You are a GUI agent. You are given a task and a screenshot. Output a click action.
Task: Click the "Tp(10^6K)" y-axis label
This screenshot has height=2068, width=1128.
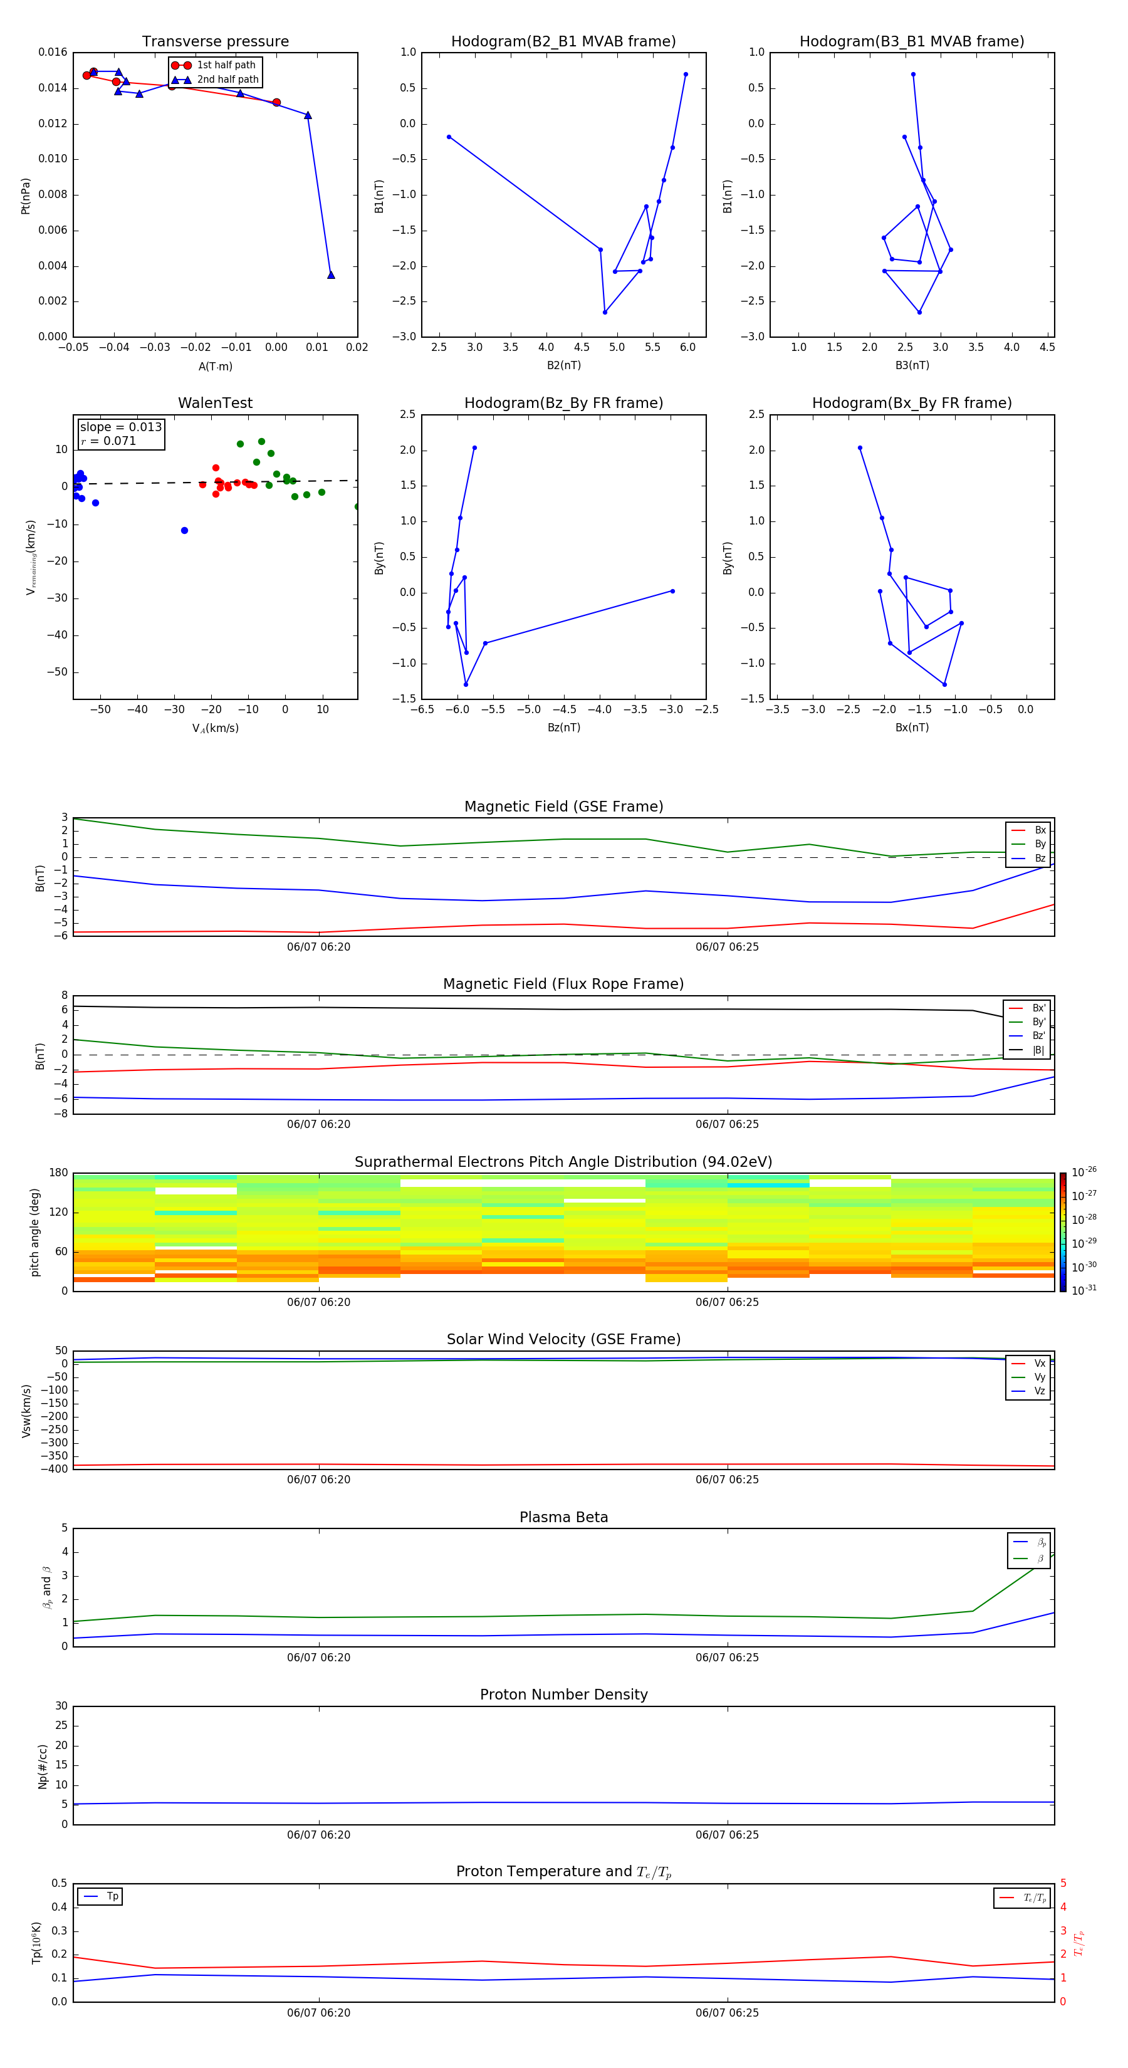[36, 1943]
